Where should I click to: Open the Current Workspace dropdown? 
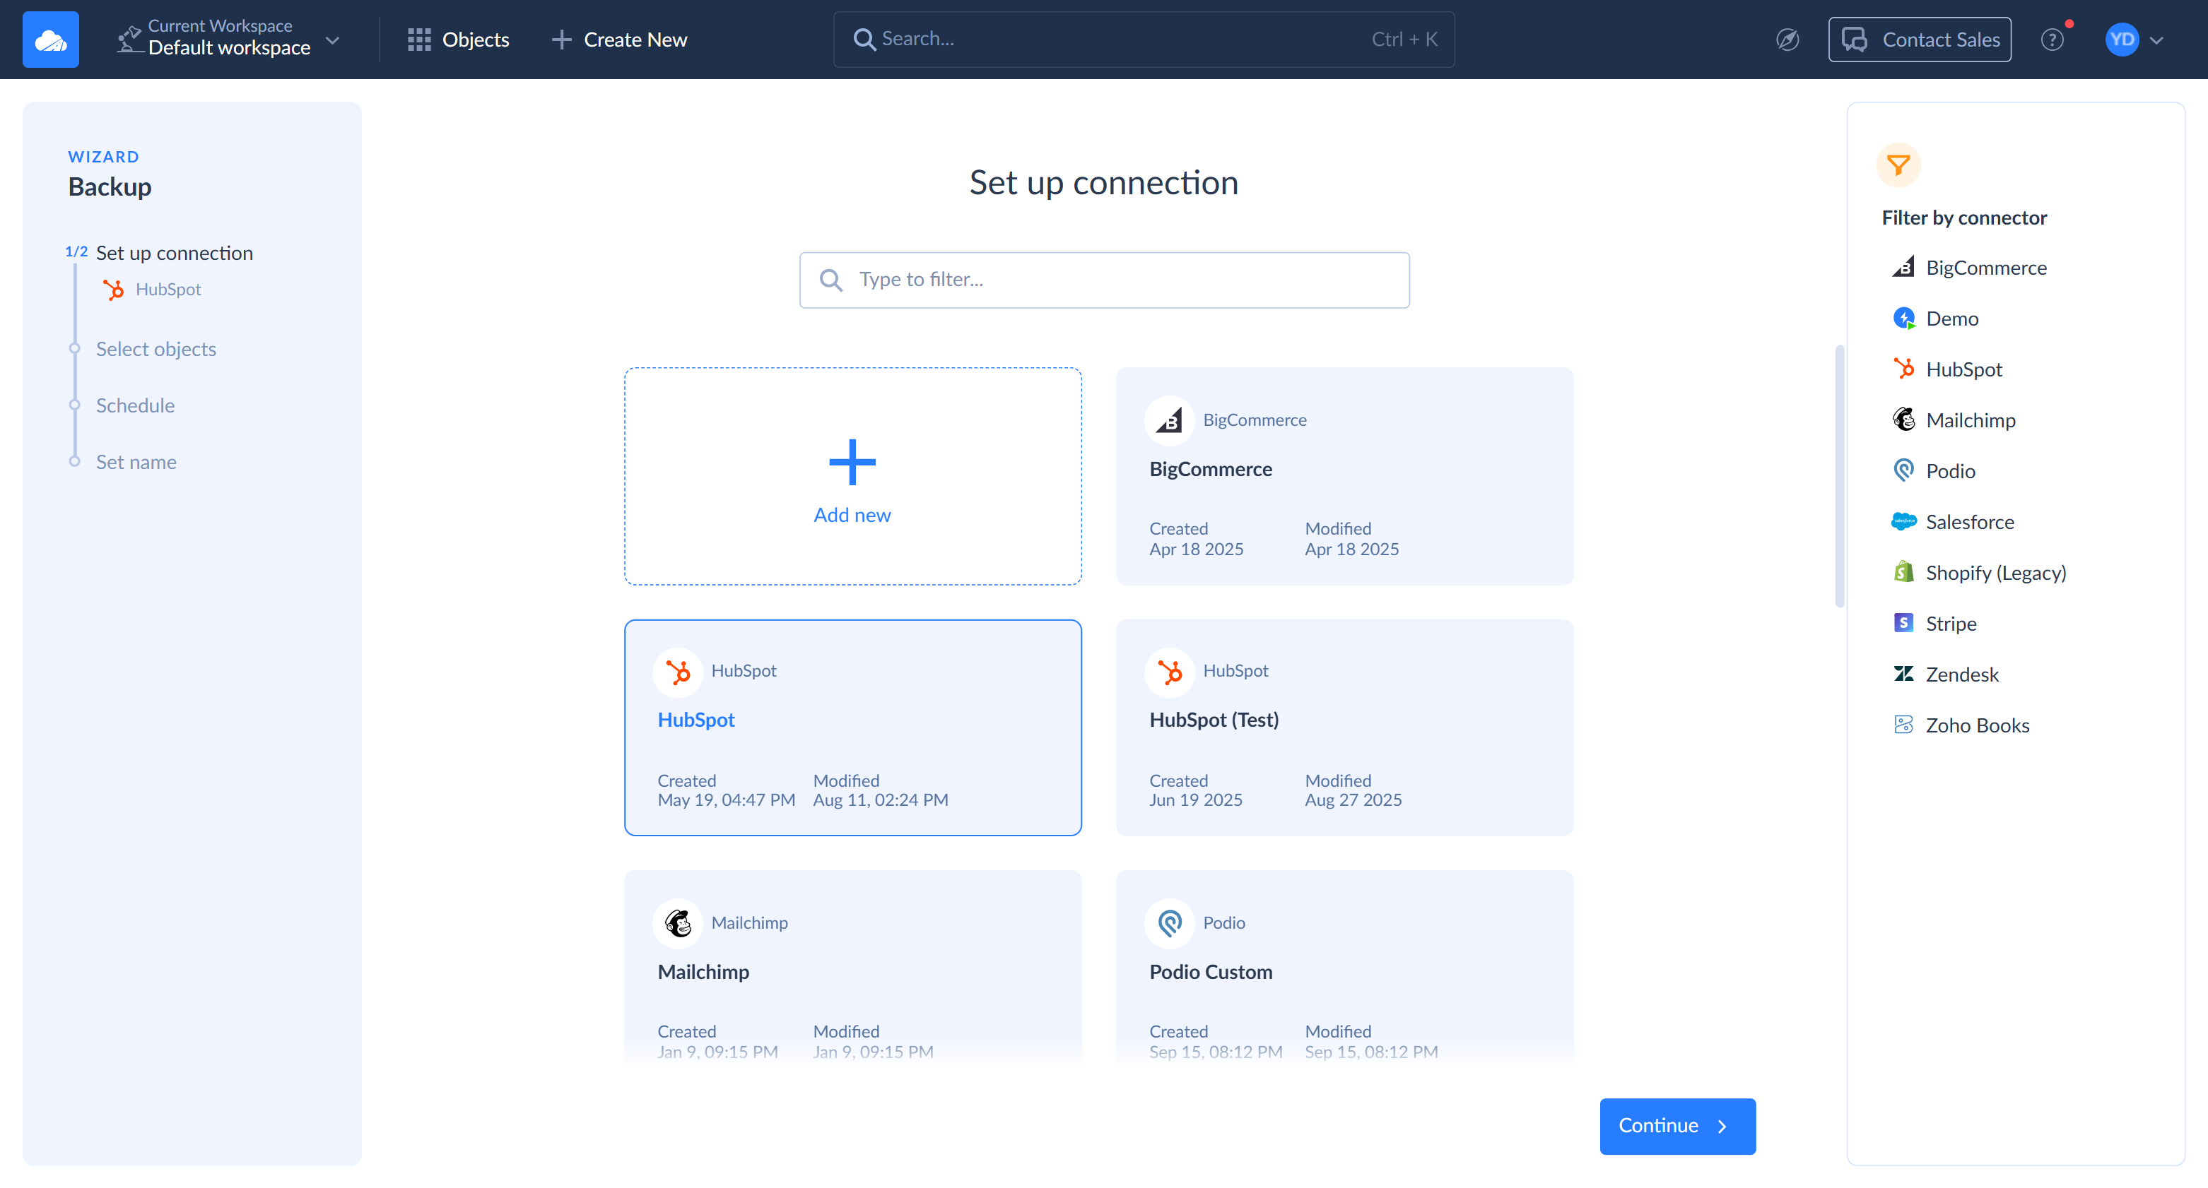[x=229, y=40]
